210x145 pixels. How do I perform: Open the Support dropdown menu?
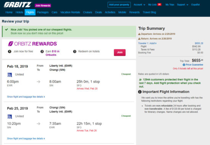[x=183, y=5]
